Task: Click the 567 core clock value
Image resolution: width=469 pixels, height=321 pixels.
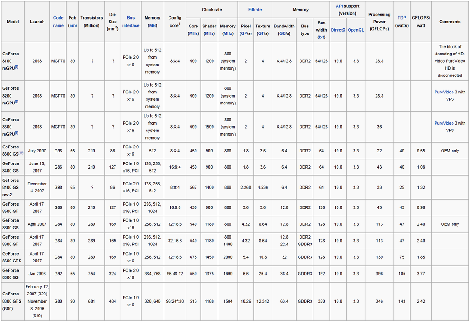Action: (193, 188)
